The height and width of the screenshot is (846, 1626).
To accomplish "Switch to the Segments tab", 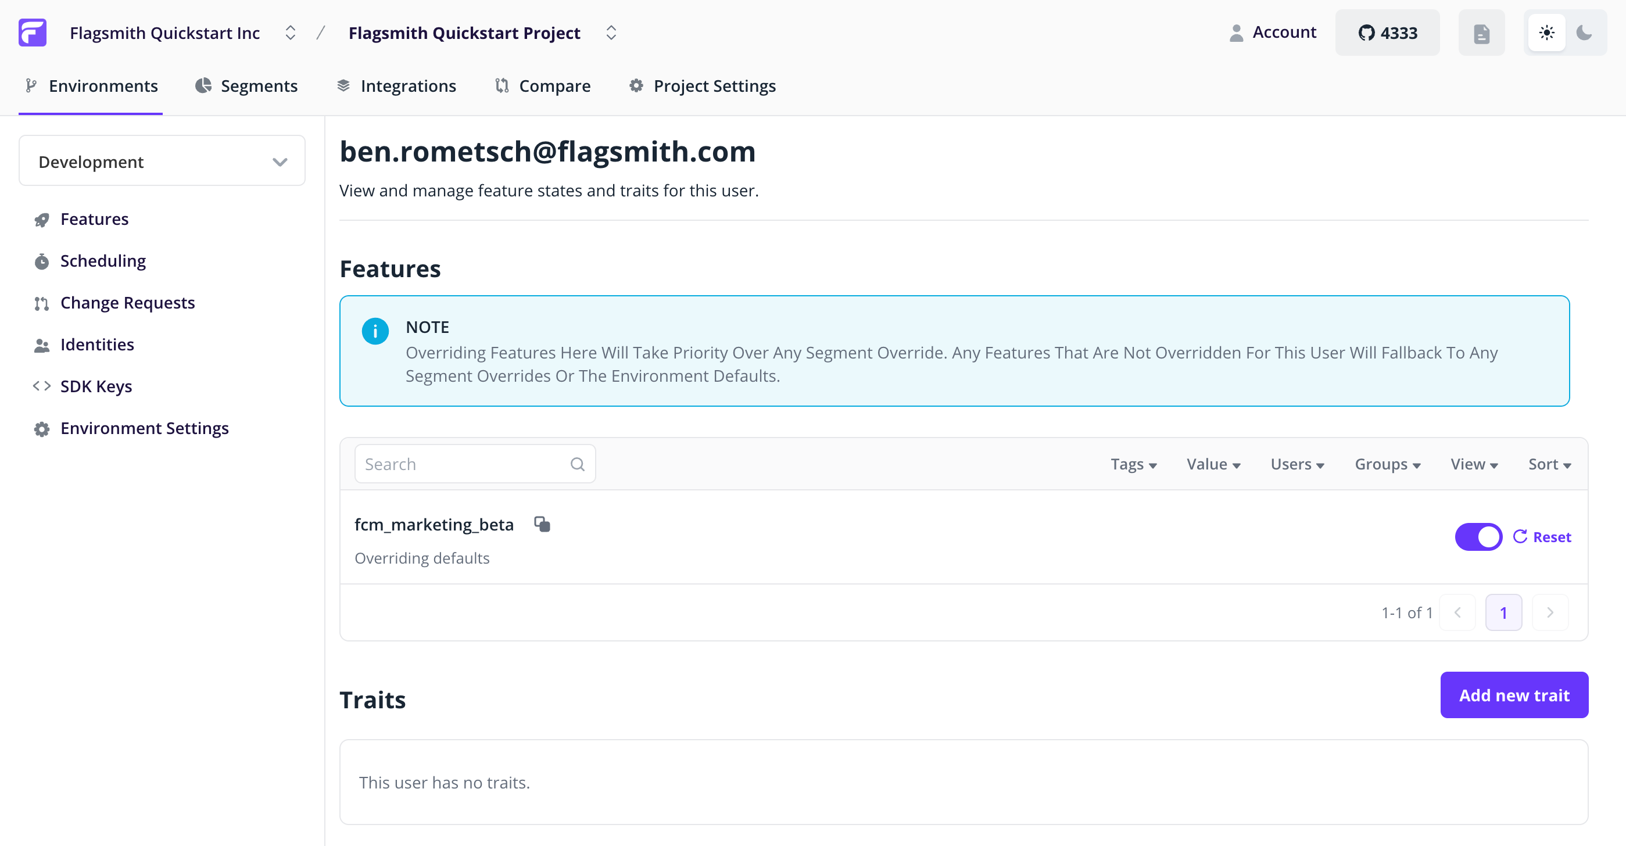I will pyautogui.click(x=259, y=86).
